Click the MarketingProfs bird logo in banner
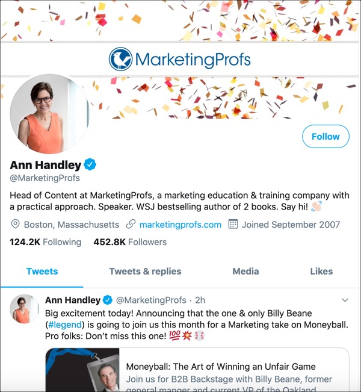Image resolution: width=361 pixels, height=392 pixels. click(120, 60)
